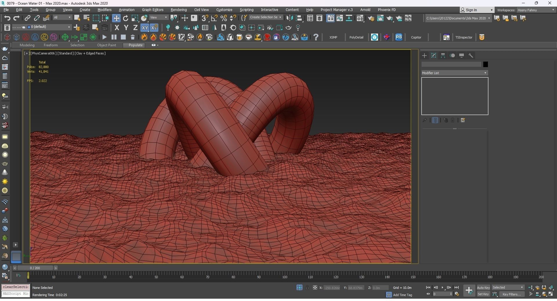Viewport: 557px width, 301px height.
Task: Click the object color swatch
Action: [485, 64]
